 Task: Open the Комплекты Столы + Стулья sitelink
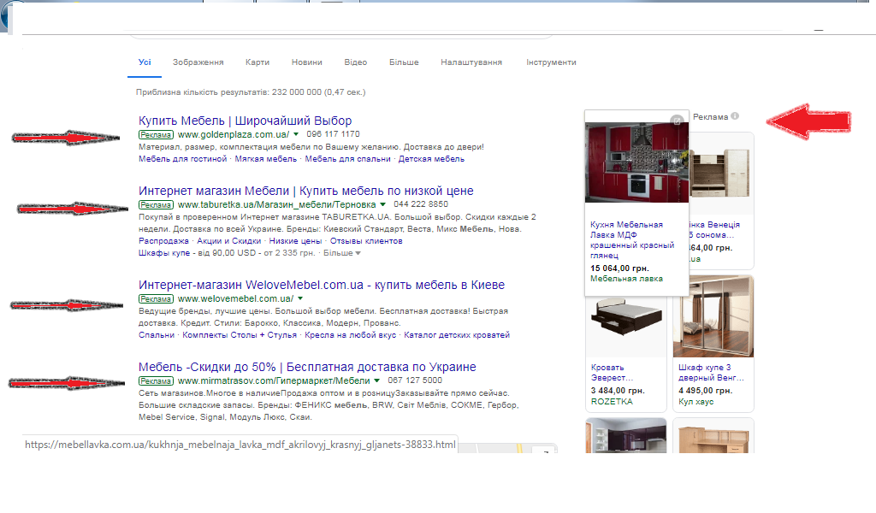click(240, 335)
